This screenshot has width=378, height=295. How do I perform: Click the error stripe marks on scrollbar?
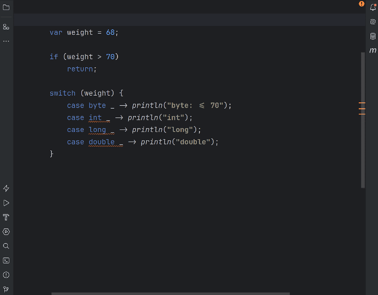pyautogui.click(x=362, y=109)
